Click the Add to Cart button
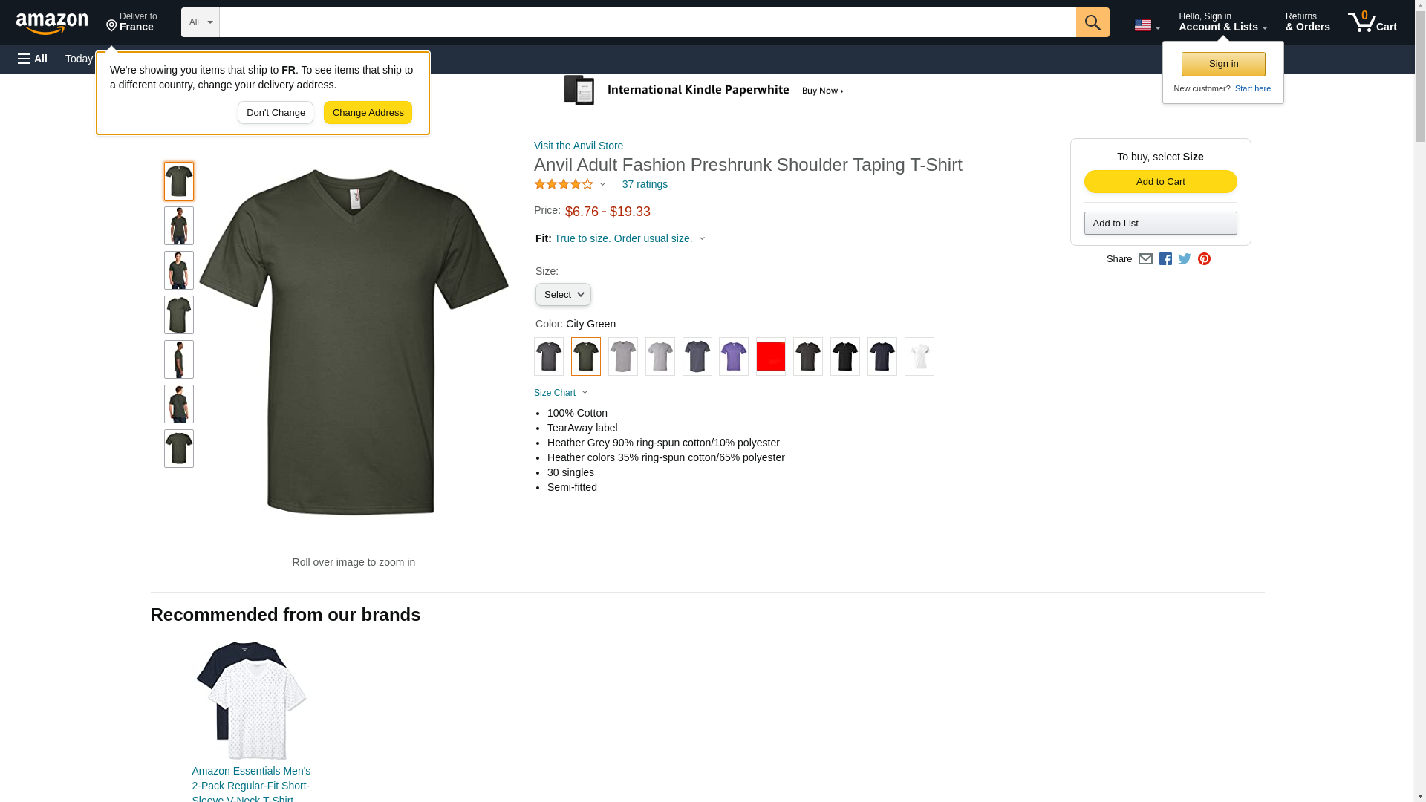This screenshot has width=1426, height=802. point(1160,182)
